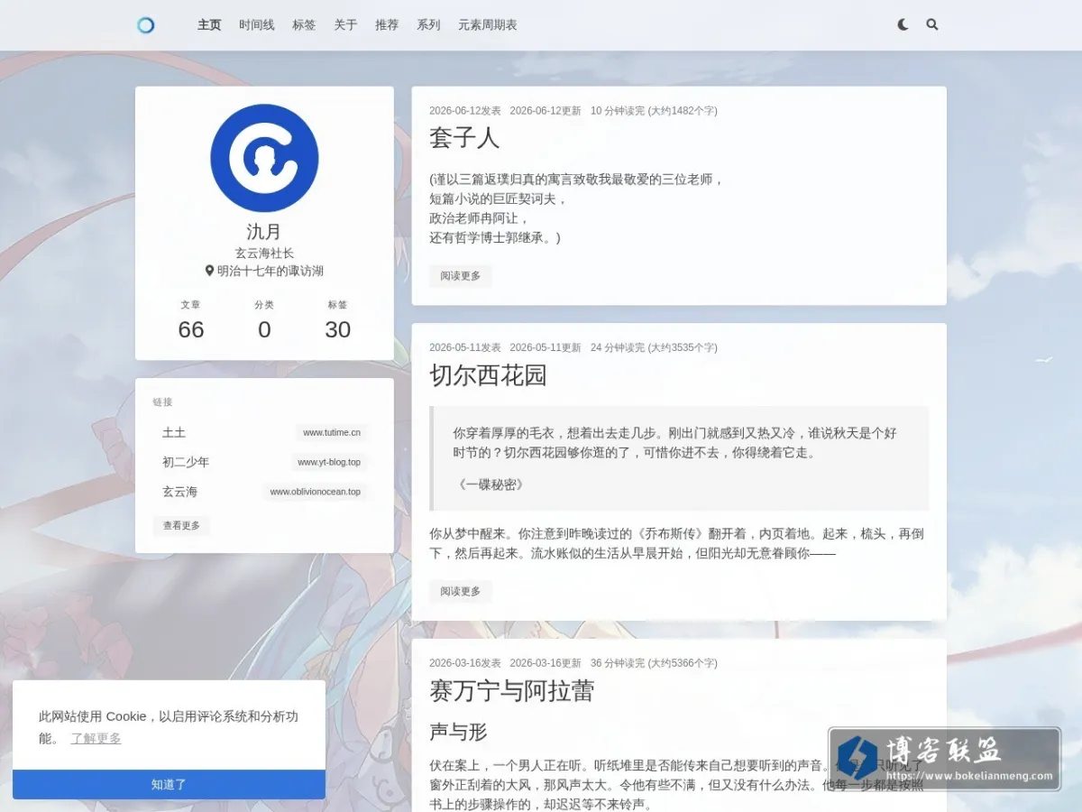This screenshot has width=1082, height=812.
Task: Click the author name 氿月
Action: pyautogui.click(x=264, y=232)
